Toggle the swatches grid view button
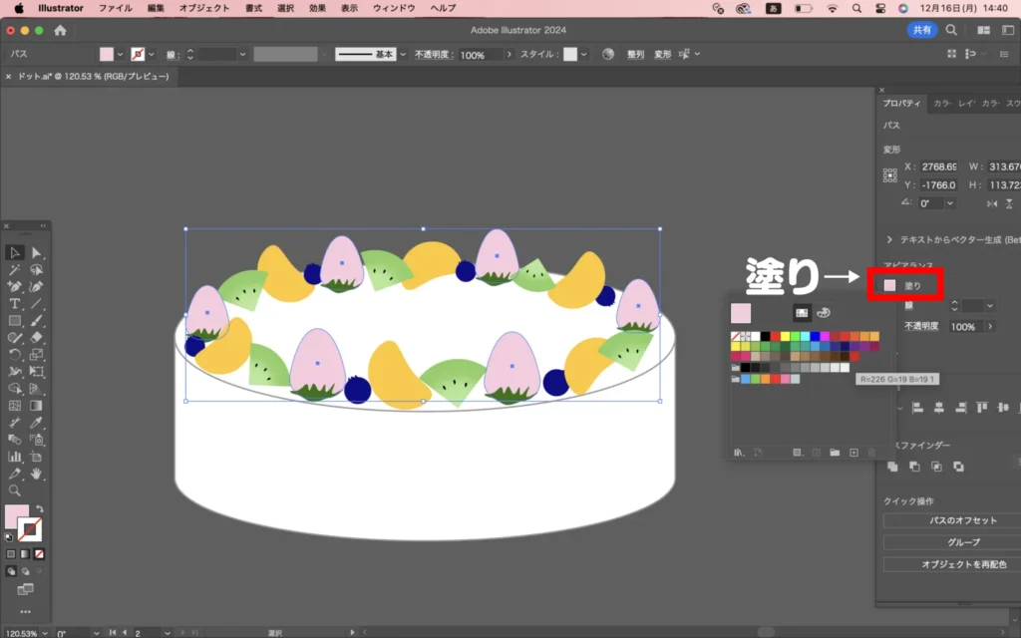This screenshot has width=1021, height=638. coord(801,313)
